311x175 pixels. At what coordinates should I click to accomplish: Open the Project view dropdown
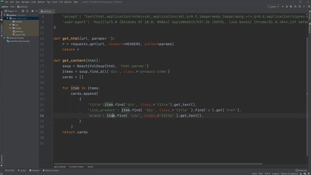point(11,11)
